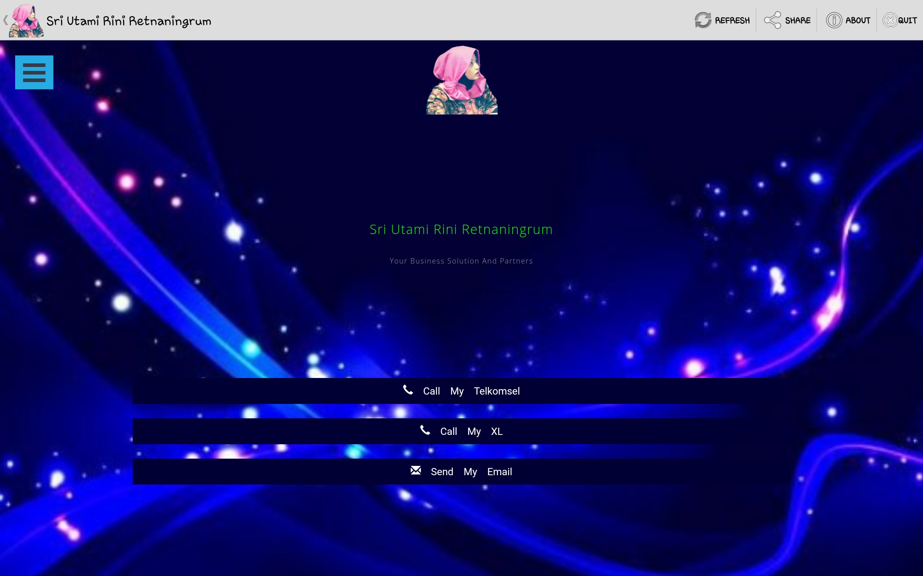
Task: Click the centered profile photo
Action: click(461, 80)
